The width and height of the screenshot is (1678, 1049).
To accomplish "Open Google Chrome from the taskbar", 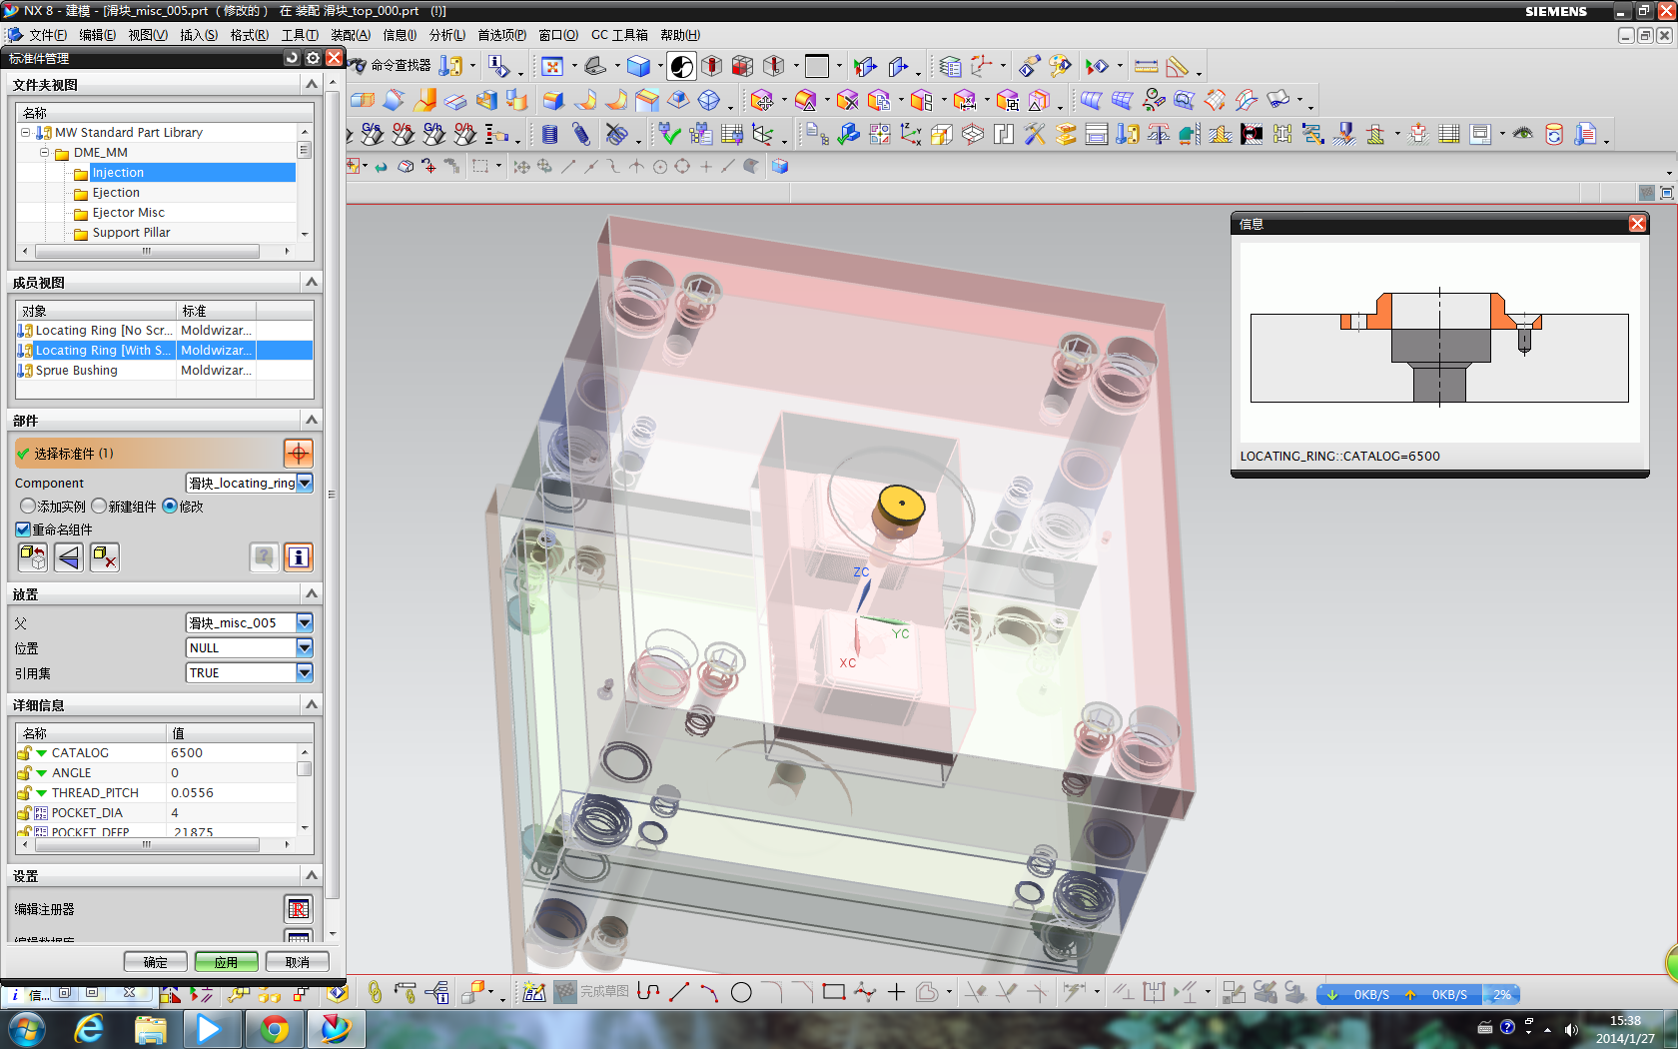I will [x=274, y=1029].
